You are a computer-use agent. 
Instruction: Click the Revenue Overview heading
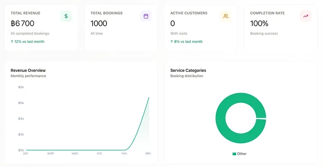click(x=28, y=70)
